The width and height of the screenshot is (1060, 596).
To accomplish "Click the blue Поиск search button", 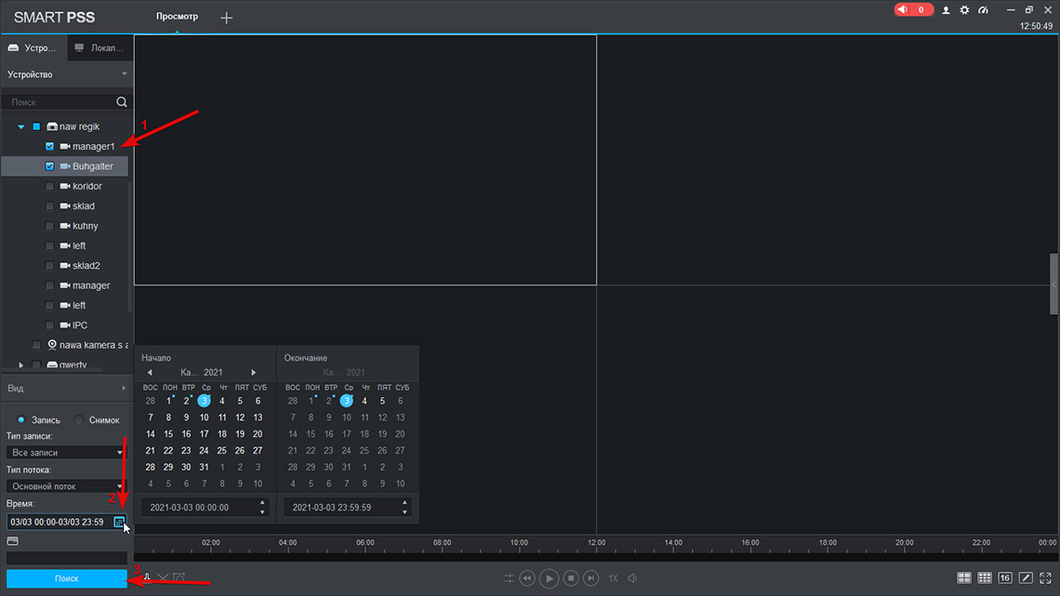I will (66, 578).
